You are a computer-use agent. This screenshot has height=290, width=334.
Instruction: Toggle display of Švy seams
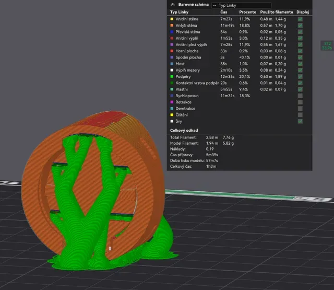coord(300,121)
